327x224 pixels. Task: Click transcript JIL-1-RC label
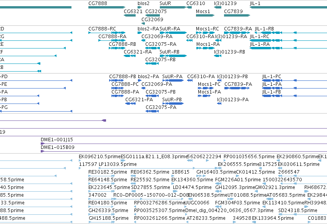260,36
